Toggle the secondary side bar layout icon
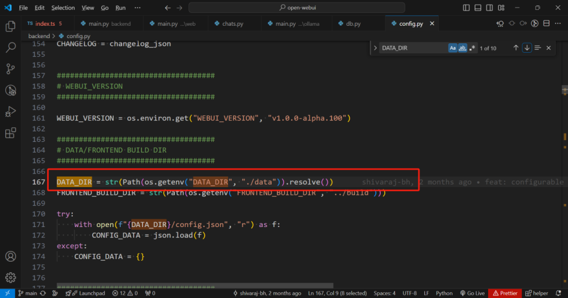 click(489, 8)
